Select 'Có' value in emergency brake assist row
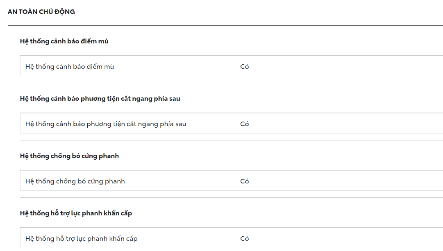443x251 pixels. pyautogui.click(x=245, y=239)
